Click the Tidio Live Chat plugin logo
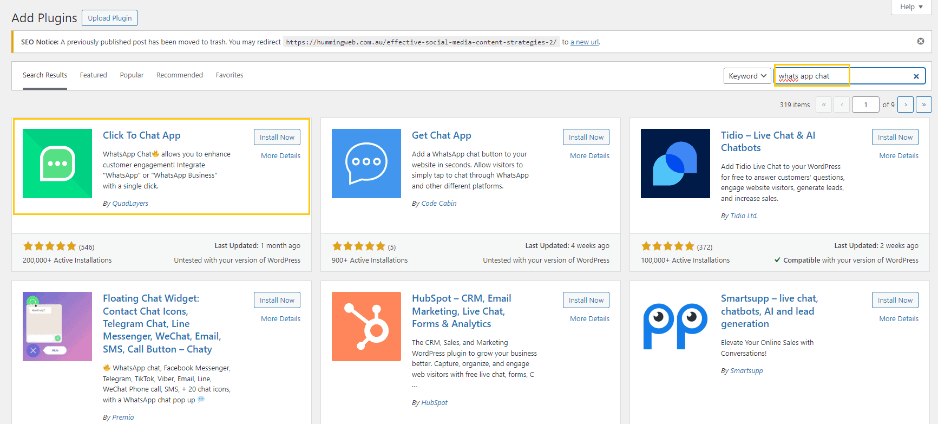The width and height of the screenshot is (938, 424). pyautogui.click(x=675, y=164)
